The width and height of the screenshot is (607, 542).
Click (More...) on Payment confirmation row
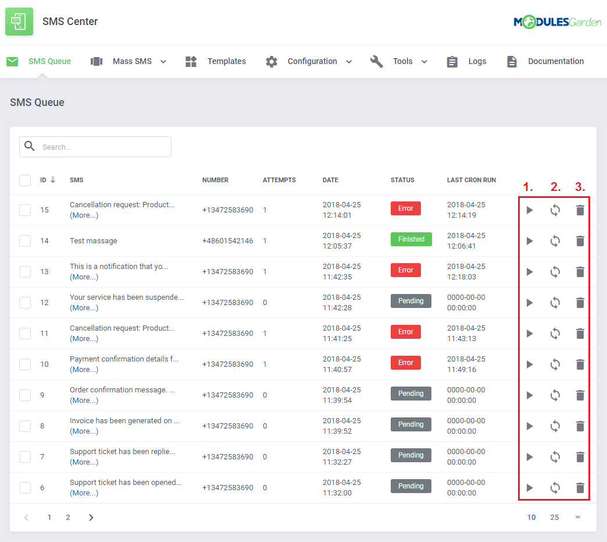[84, 370]
